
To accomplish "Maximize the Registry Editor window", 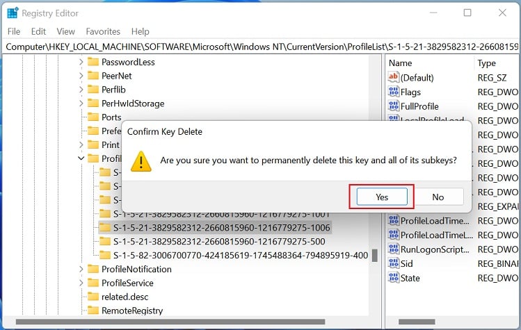I will click(467, 13).
